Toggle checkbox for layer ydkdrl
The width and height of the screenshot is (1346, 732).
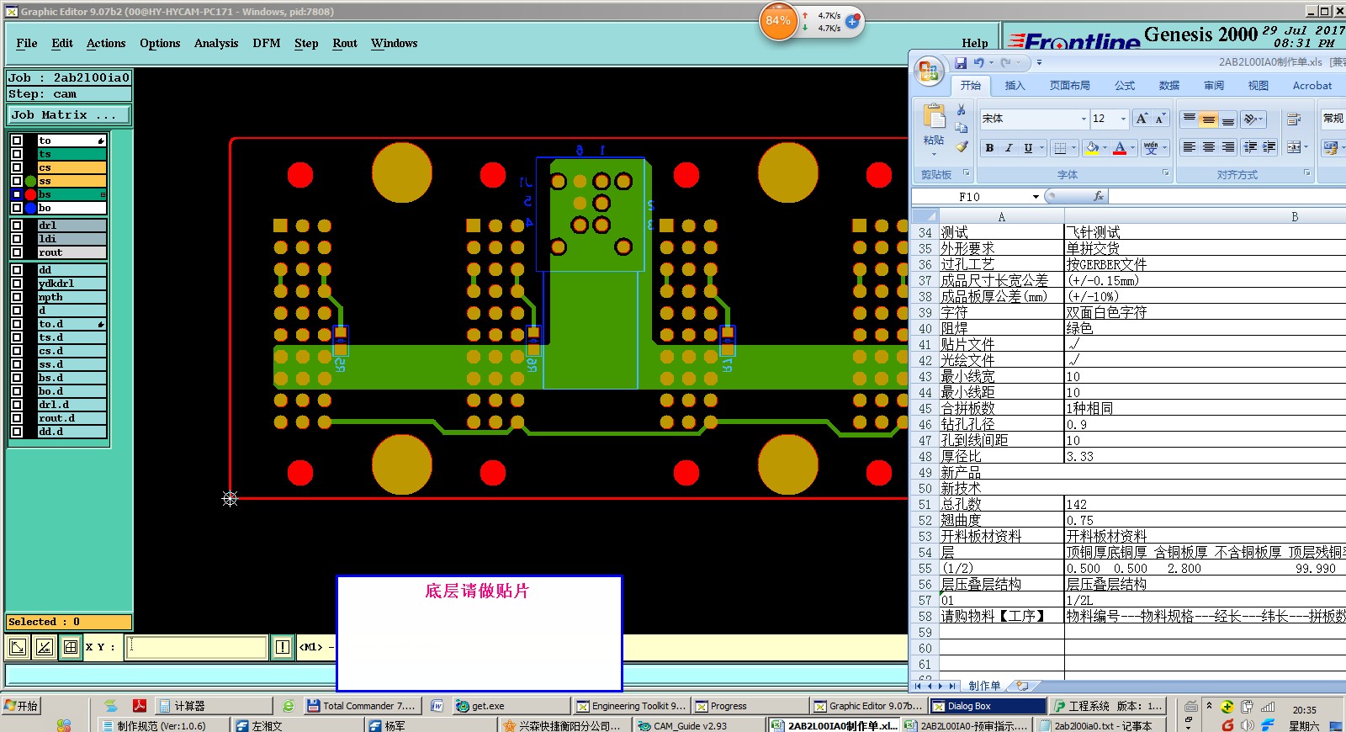[17, 284]
